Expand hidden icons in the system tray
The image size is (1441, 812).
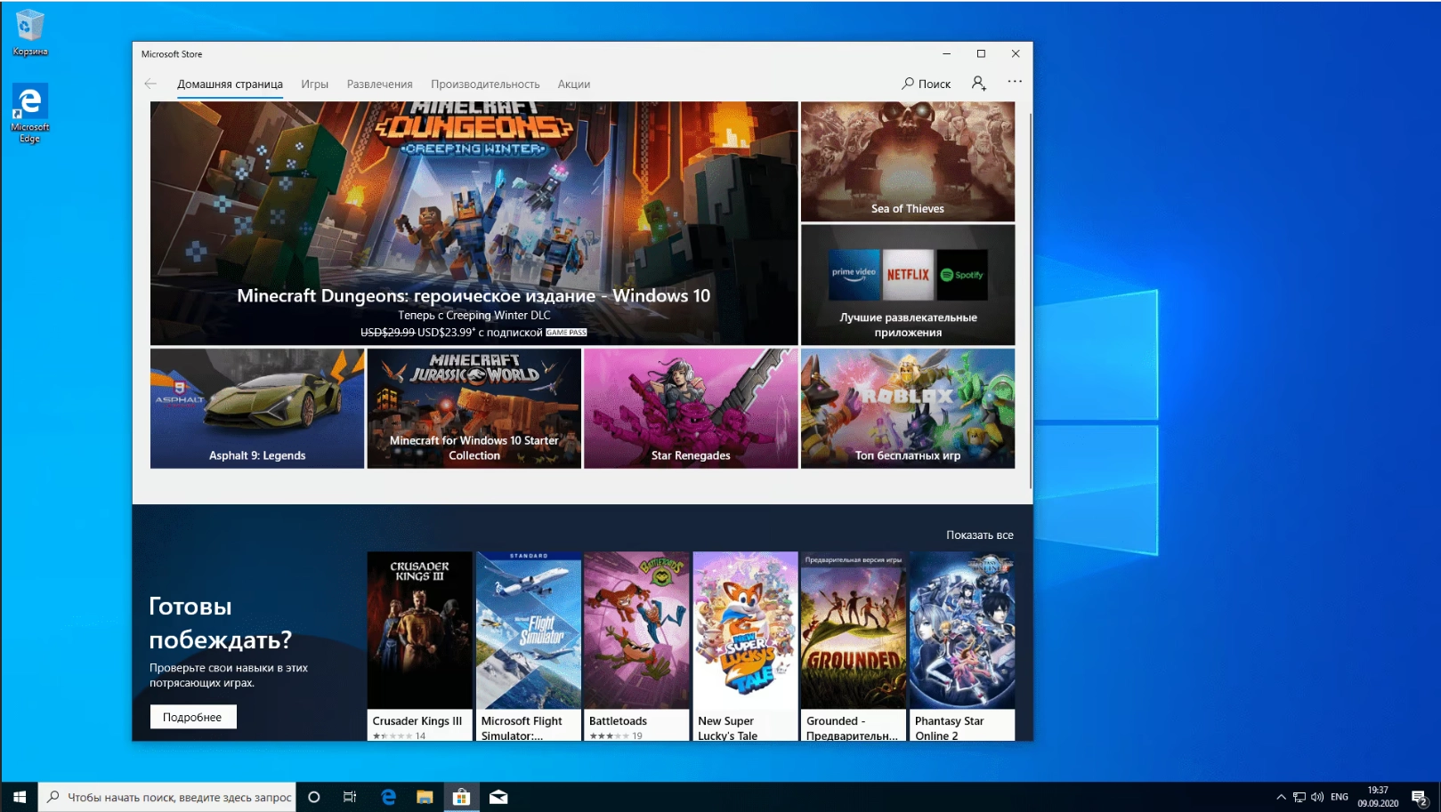click(x=1280, y=797)
